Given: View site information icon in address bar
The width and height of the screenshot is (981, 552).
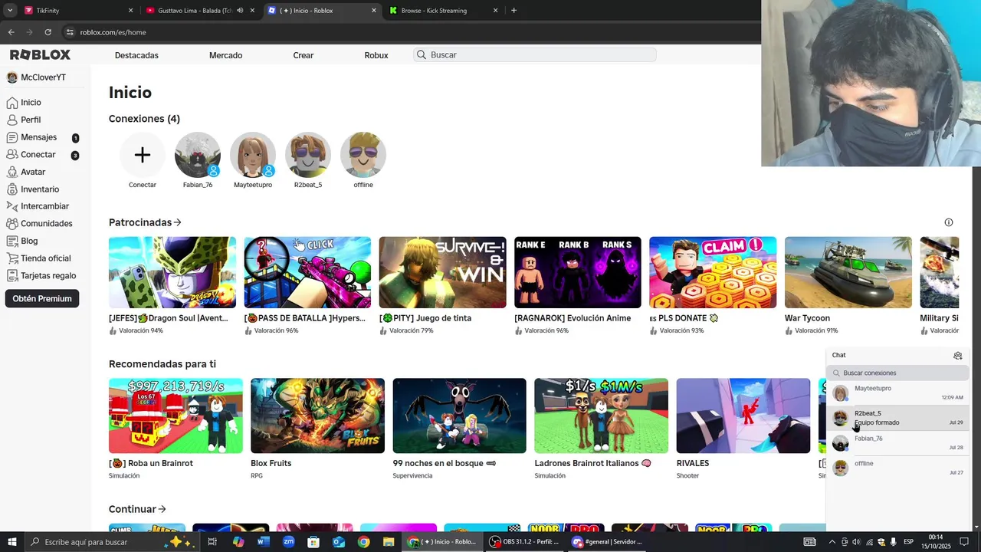Looking at the screenshot, I should [70, 32].
